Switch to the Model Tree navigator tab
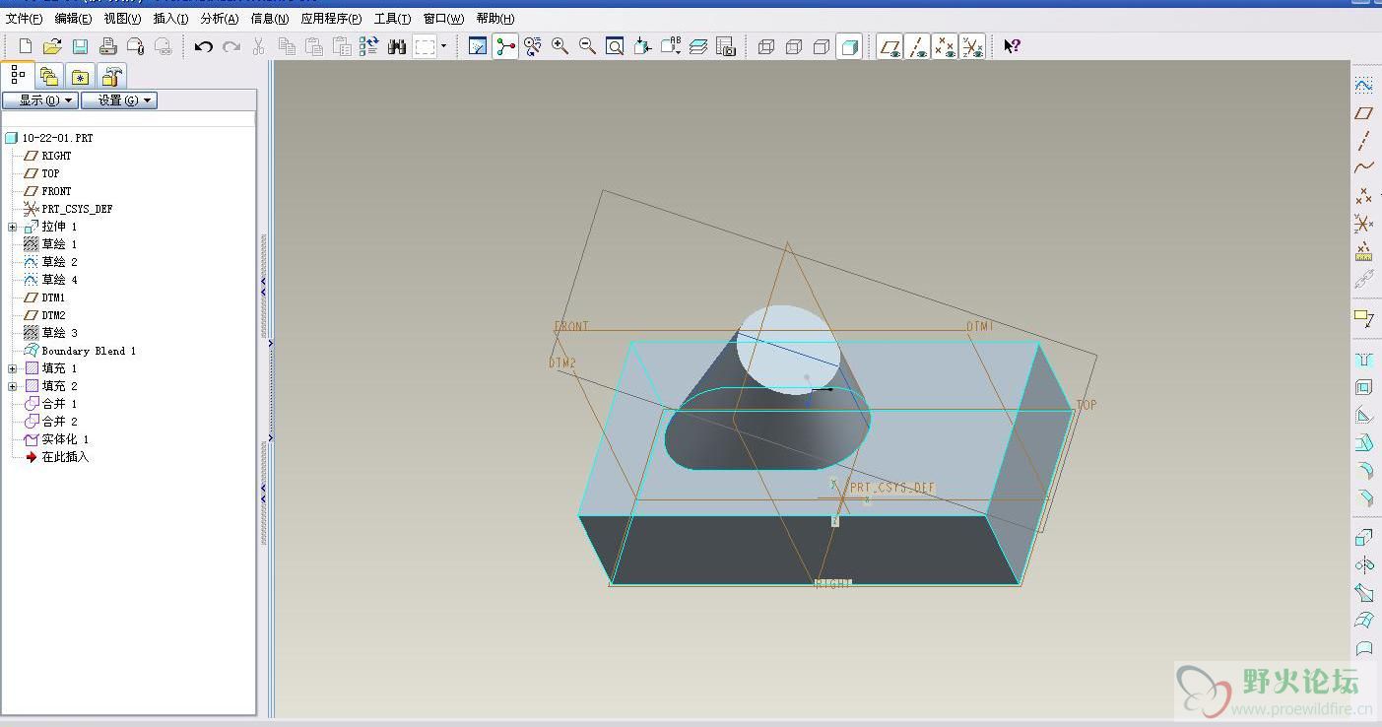Screen dimensions: 1382x727 point(17,75)
